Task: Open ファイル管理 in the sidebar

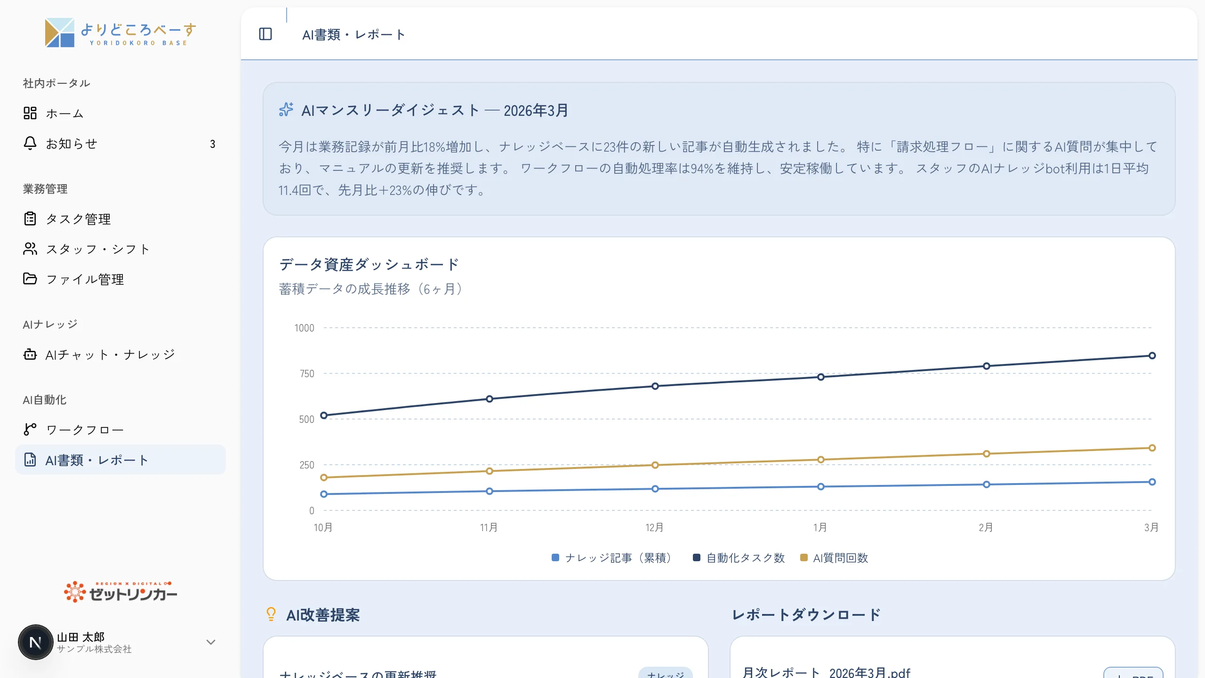Action: (120, 279)
